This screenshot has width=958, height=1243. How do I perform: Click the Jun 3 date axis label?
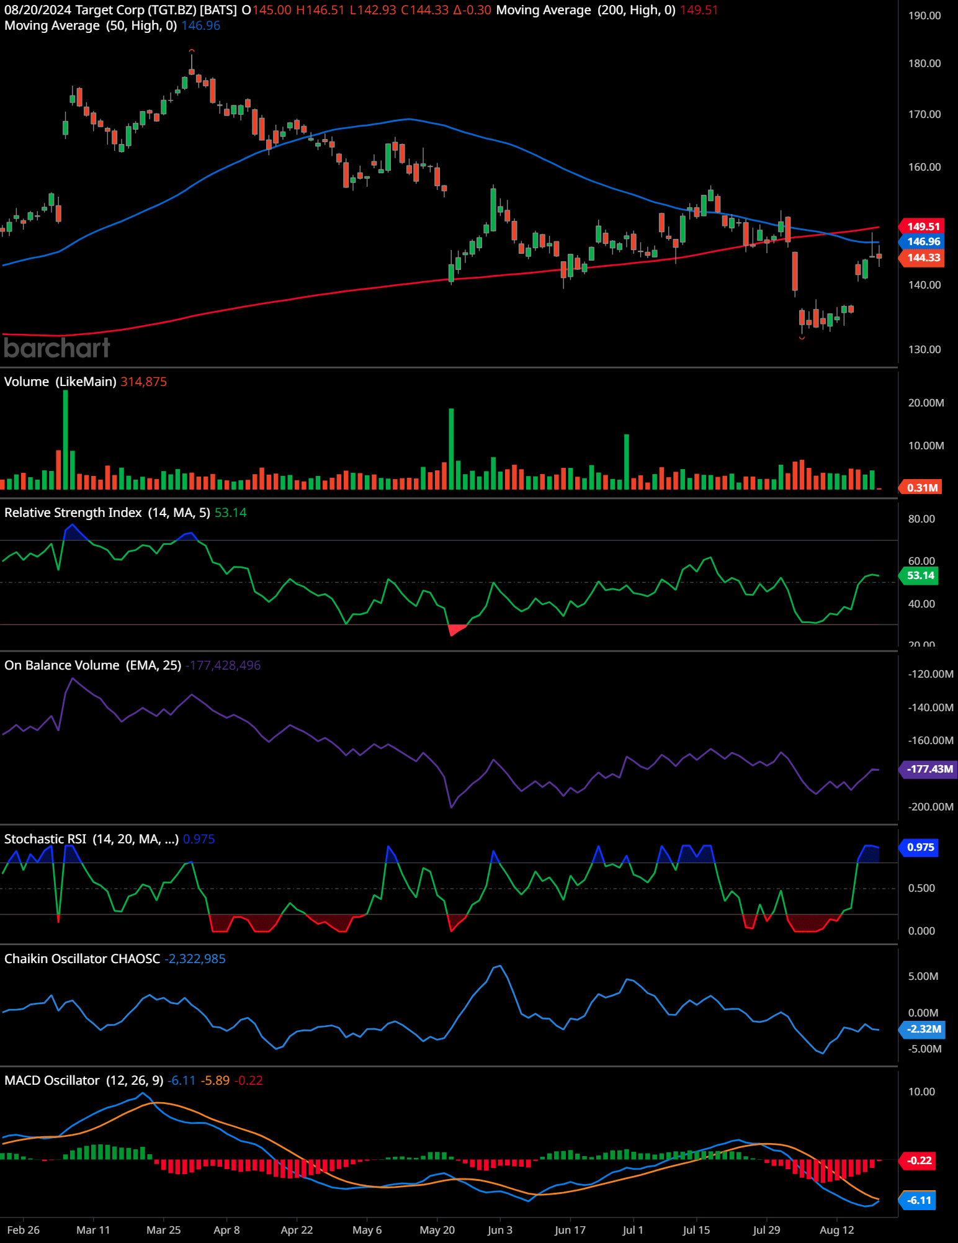pyautogui.click(x=500, y=1230)
